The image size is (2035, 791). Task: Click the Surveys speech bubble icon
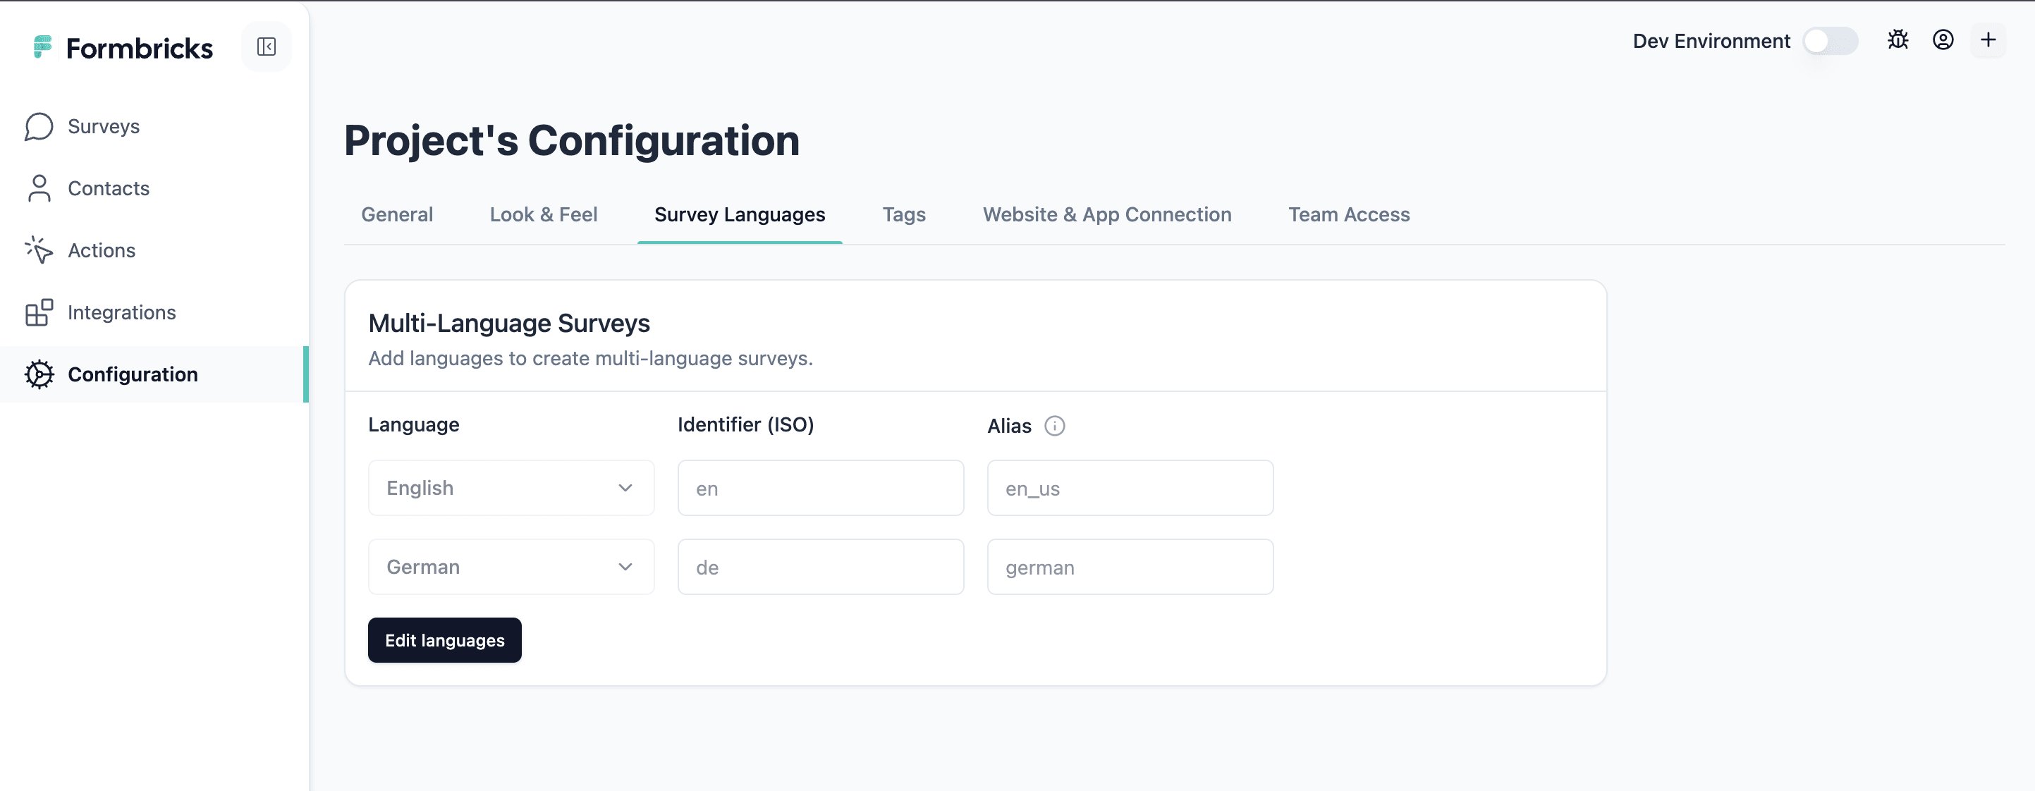coord(39,126)
